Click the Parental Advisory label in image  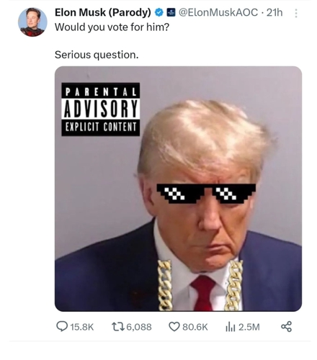[101, 109]
